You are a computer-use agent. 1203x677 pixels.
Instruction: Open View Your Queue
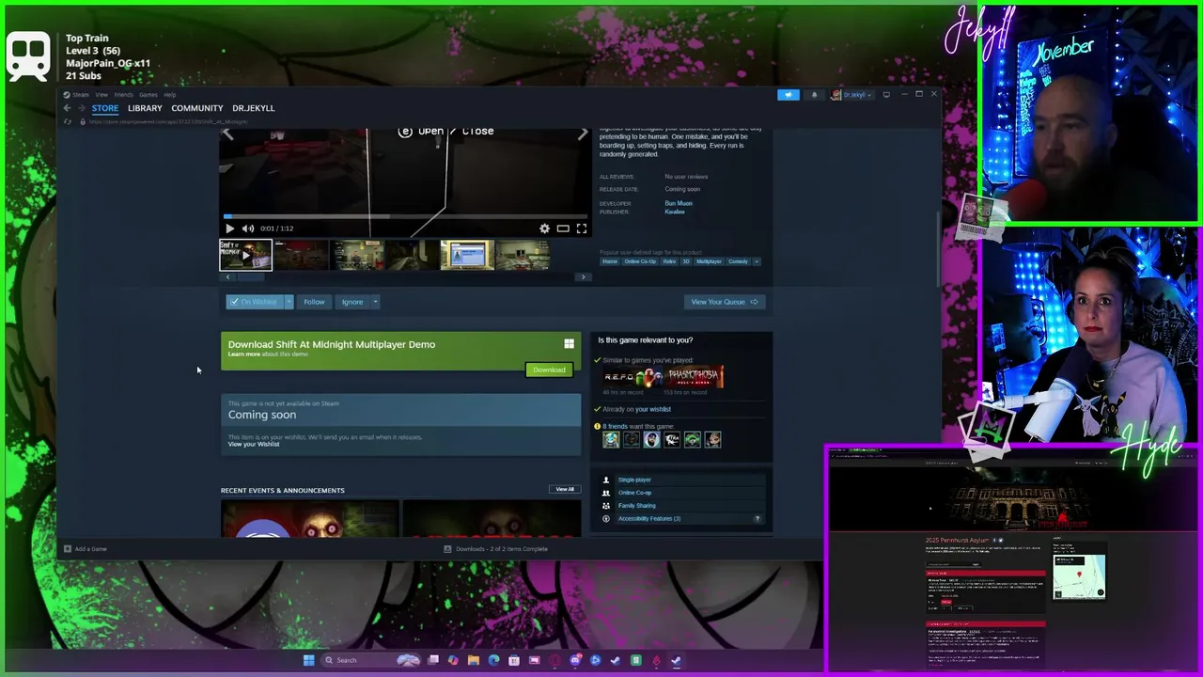coord(724,302)
